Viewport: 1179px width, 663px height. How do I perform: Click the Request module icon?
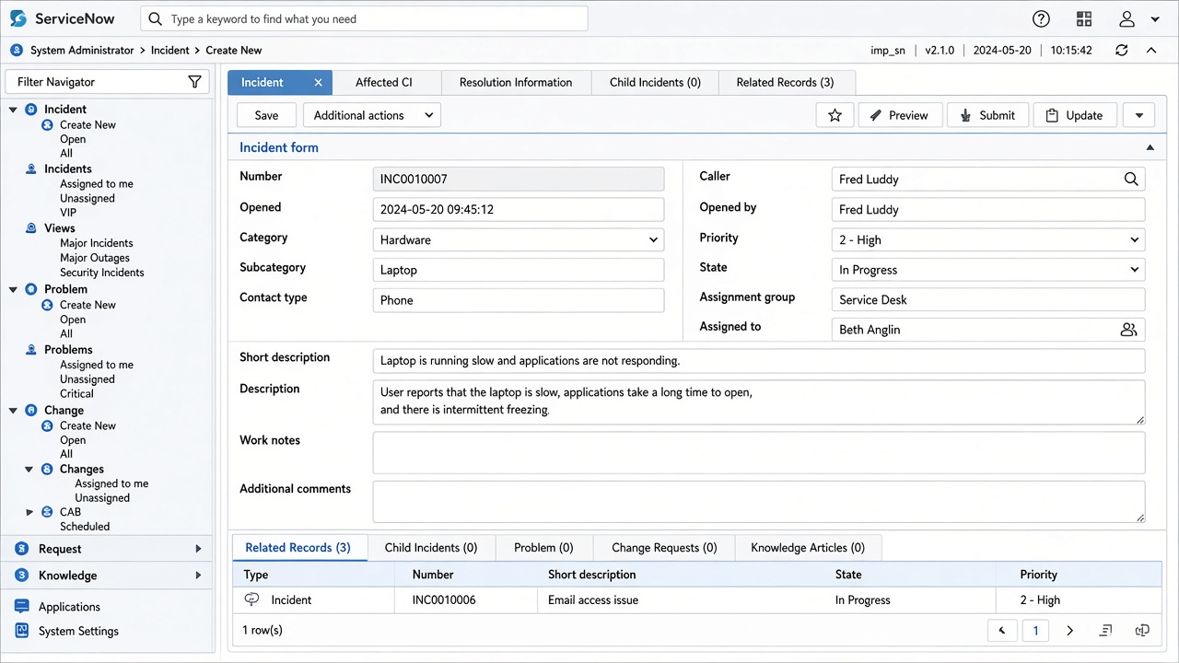(21, 549)
